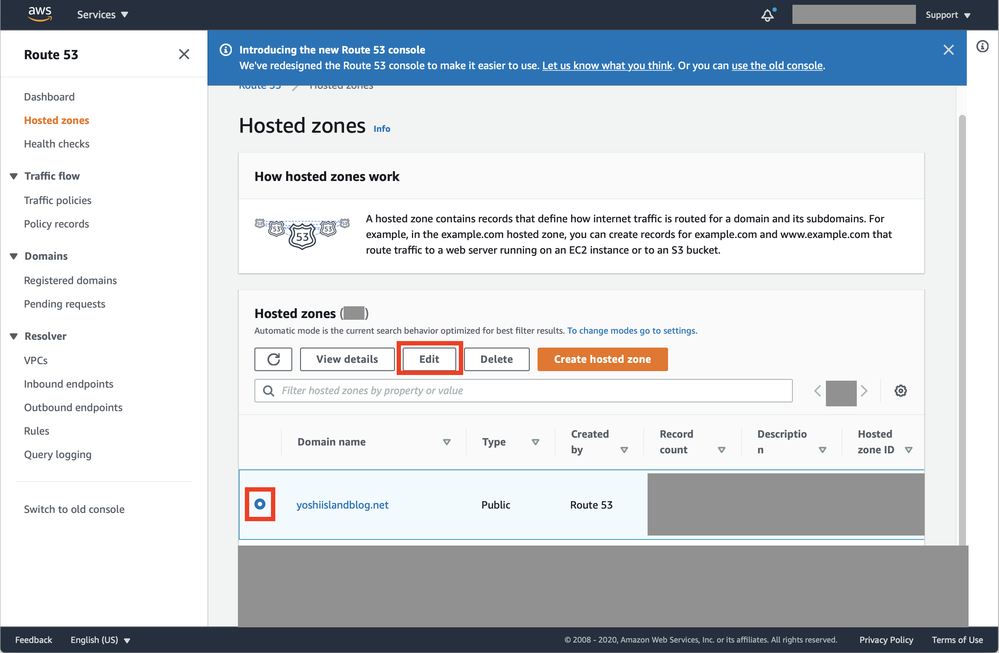Click use the old console link

click(777, 66)
